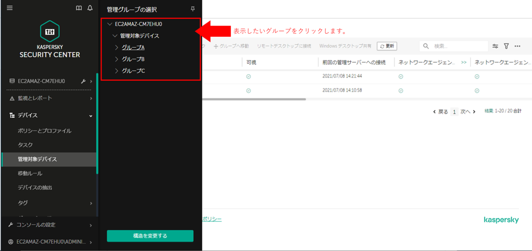Expand the グループB chevron
Image resolution: width=532 pixels, height=251 pixels.
click(117, 59)
